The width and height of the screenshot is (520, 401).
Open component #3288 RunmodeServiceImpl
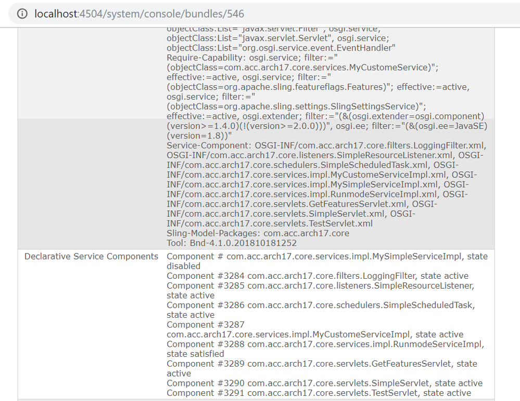coord(325,349)
